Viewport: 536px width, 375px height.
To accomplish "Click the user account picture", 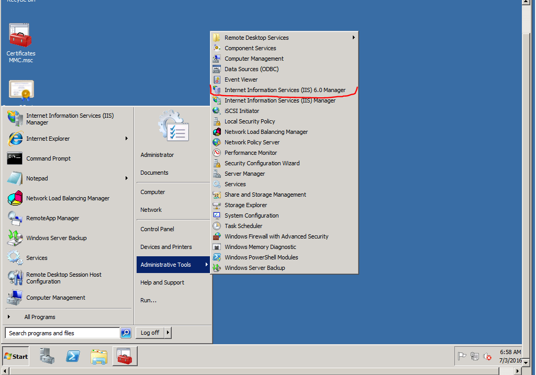I will [173, 126].
